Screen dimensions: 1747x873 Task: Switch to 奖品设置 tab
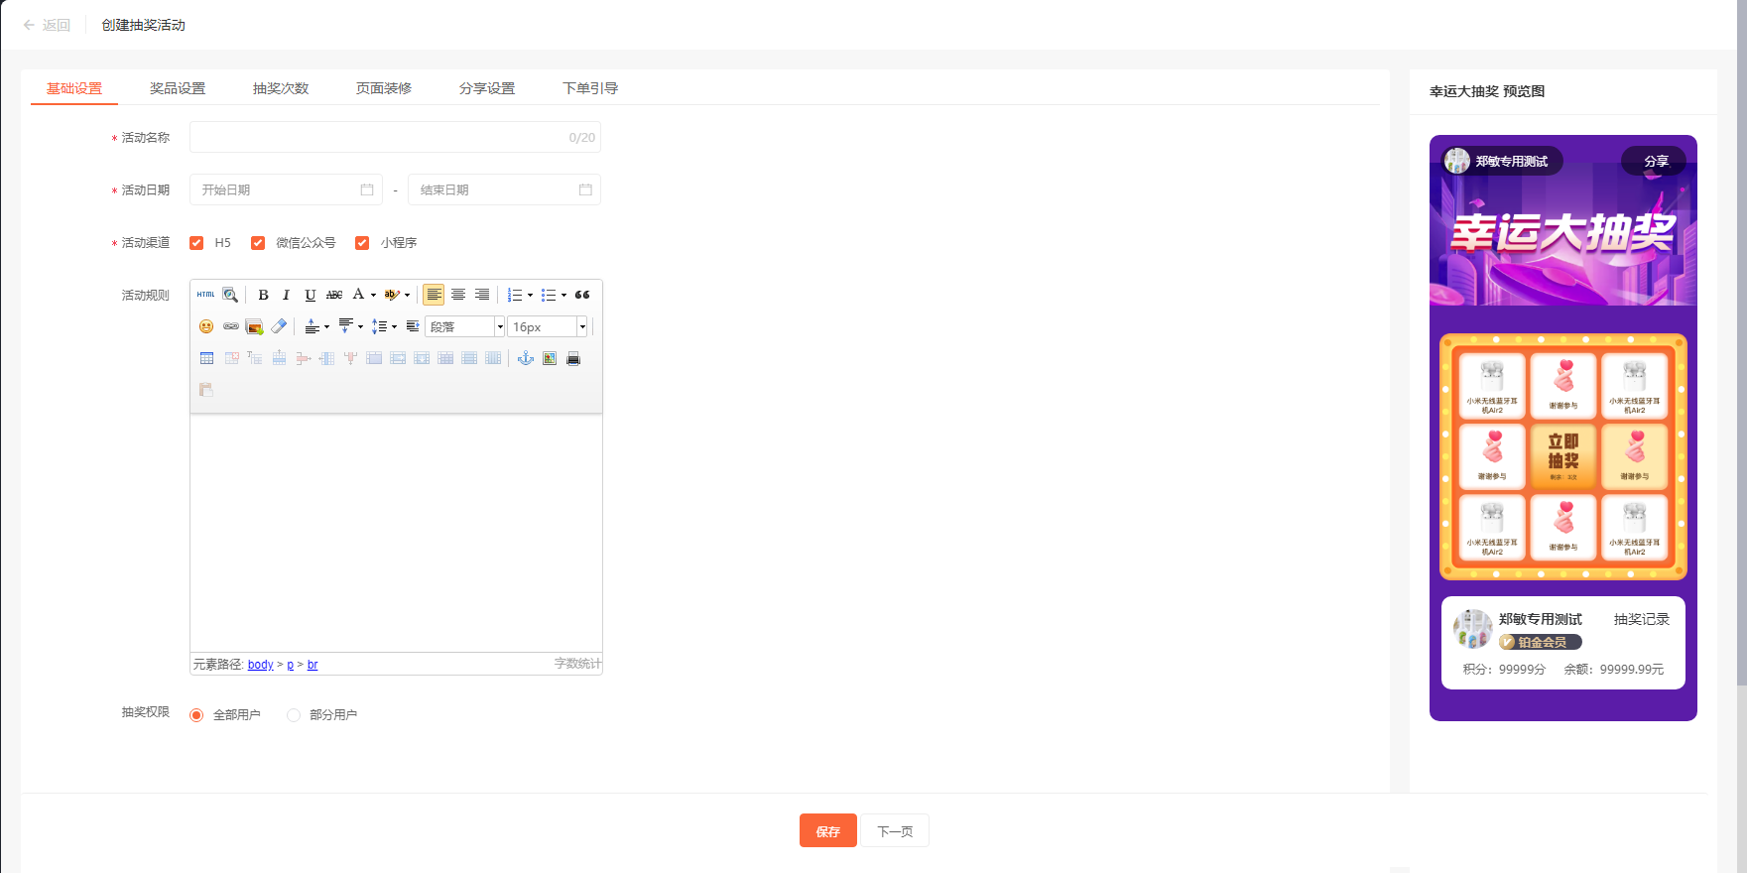[x=178, y=88]
